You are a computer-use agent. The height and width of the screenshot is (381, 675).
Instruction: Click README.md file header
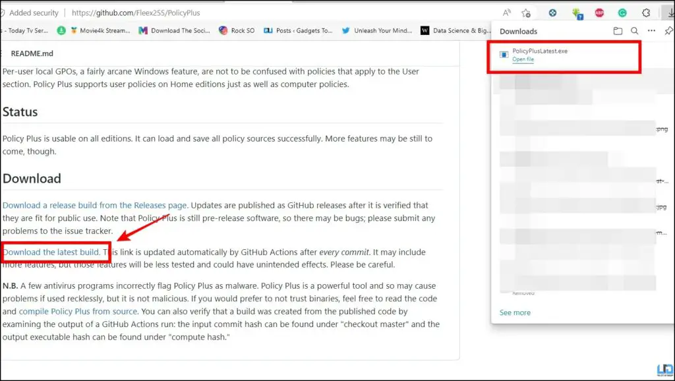[32, 54]
